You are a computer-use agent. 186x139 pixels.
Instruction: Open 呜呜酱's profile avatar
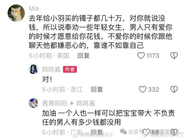click(33, 69)
